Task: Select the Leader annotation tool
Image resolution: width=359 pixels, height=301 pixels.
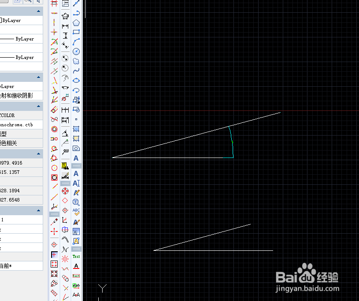Action: point(65,143)
